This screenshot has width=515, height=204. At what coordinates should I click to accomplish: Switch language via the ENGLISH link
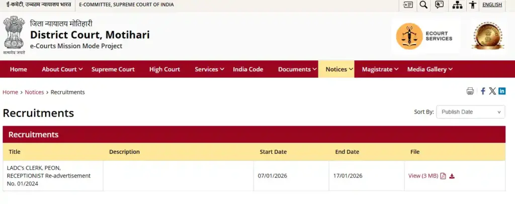492,5
